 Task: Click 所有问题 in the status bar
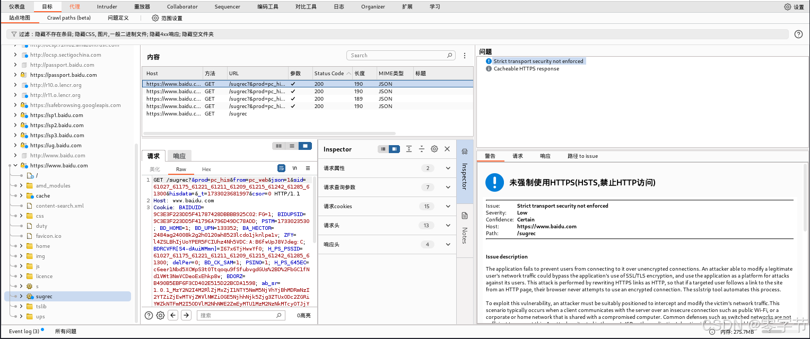point(66,332)
